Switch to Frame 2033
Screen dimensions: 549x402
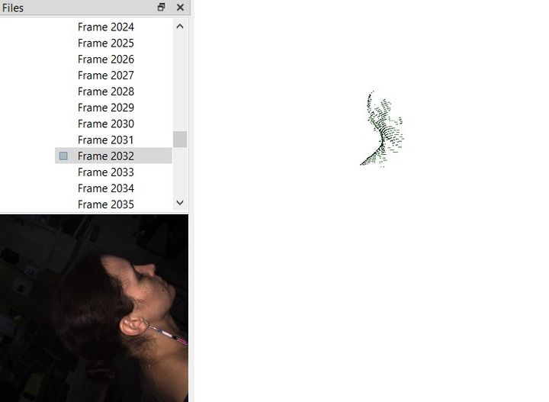pyautogui.click(x=105, y=172)
